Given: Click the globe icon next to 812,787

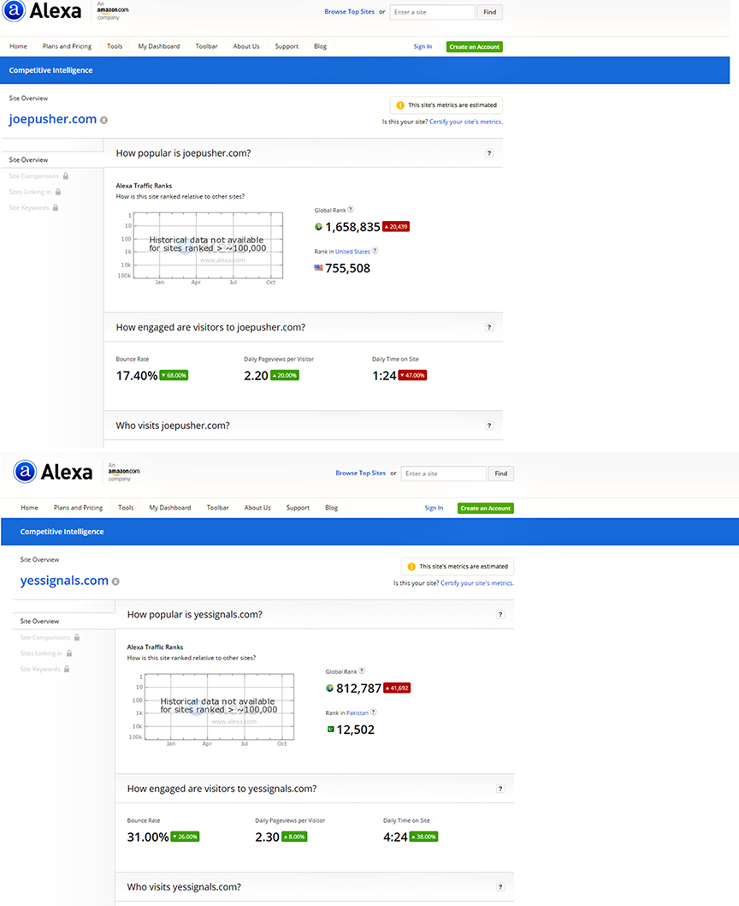Looking at the screenshot, I should 329,688.
